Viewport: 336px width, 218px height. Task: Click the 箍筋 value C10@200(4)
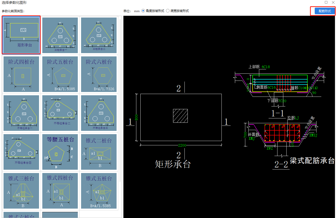pos(307,88)
